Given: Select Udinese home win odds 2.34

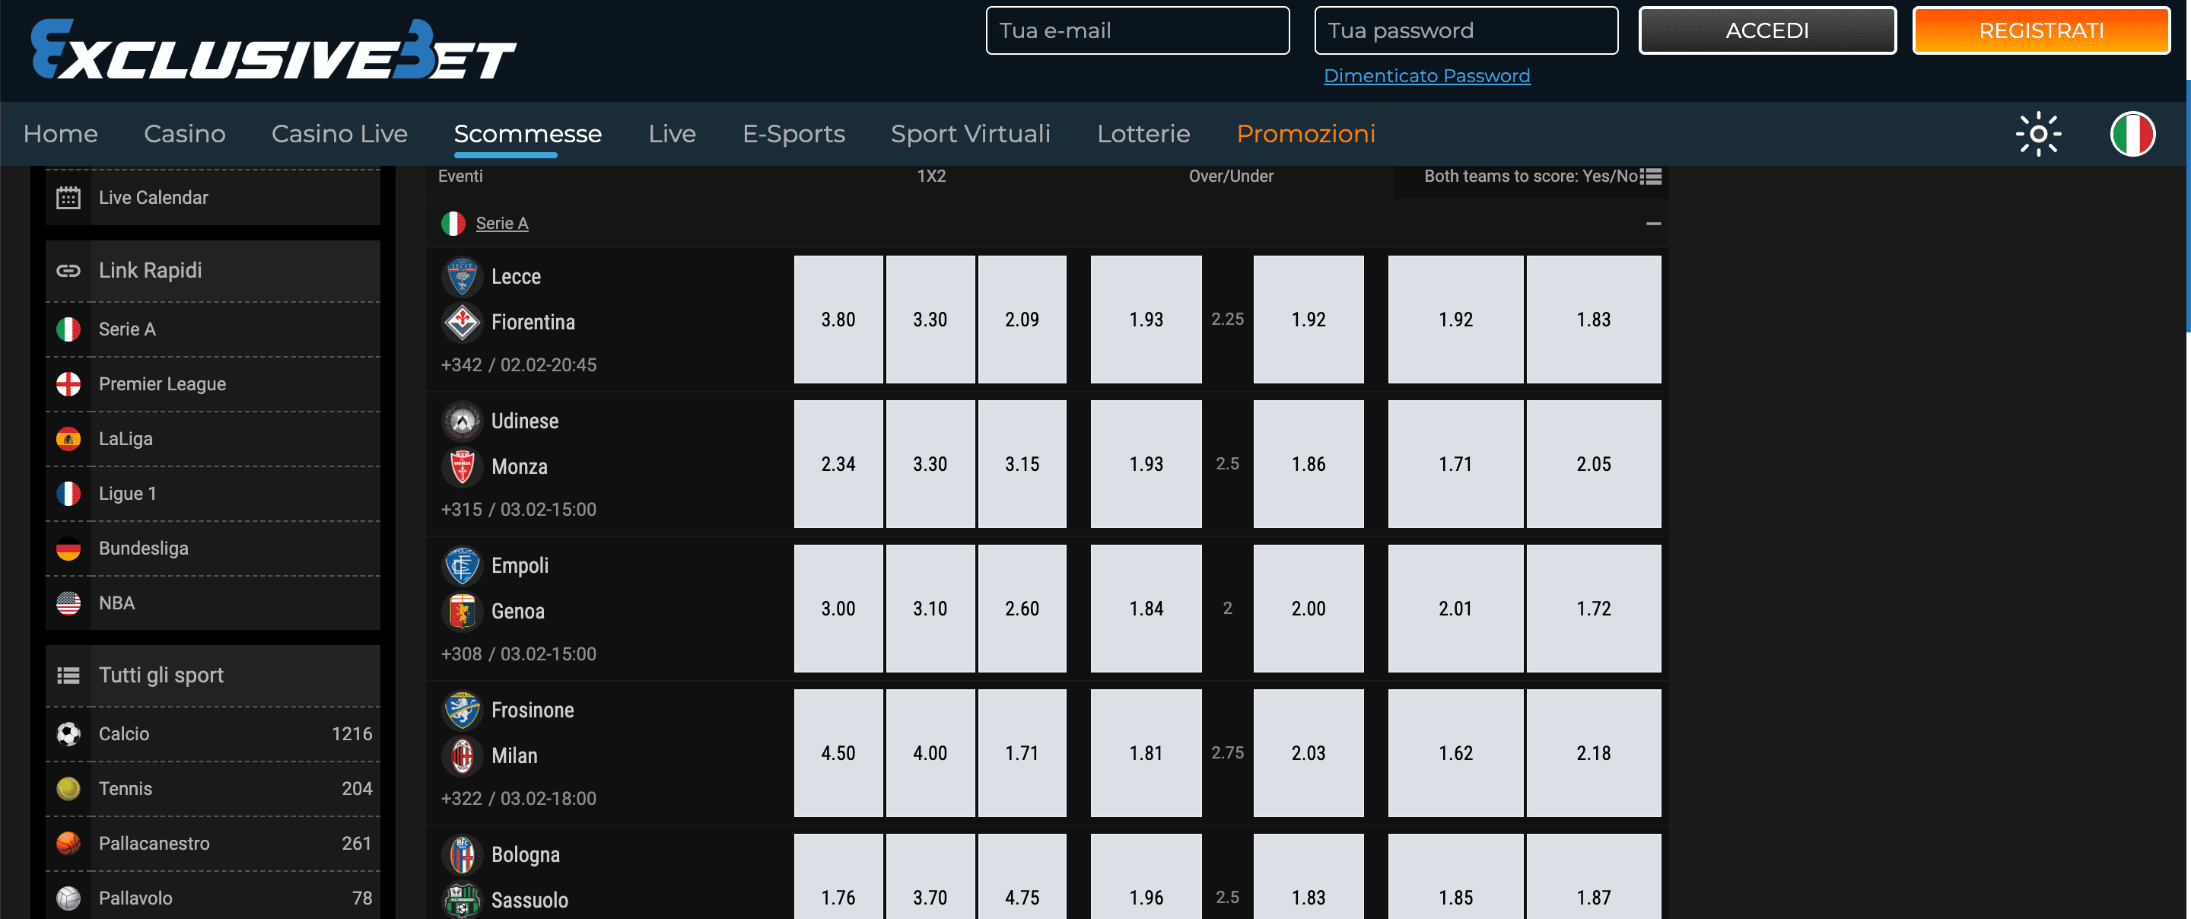Looking at the screenshot, I should (x=838, y=465).
